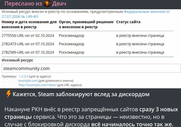Open the '27.07.2006 № 149-ФЗ' link

[x=20, y=17]
